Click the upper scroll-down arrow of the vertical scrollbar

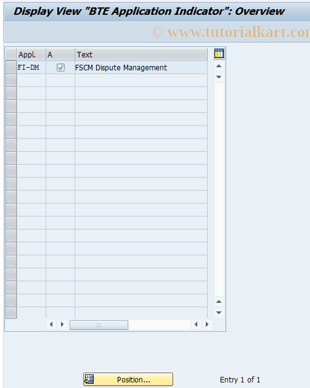point(219,77)
